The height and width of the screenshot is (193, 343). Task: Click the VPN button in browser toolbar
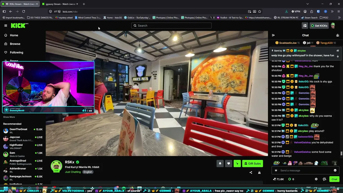[x=296, y=12]
